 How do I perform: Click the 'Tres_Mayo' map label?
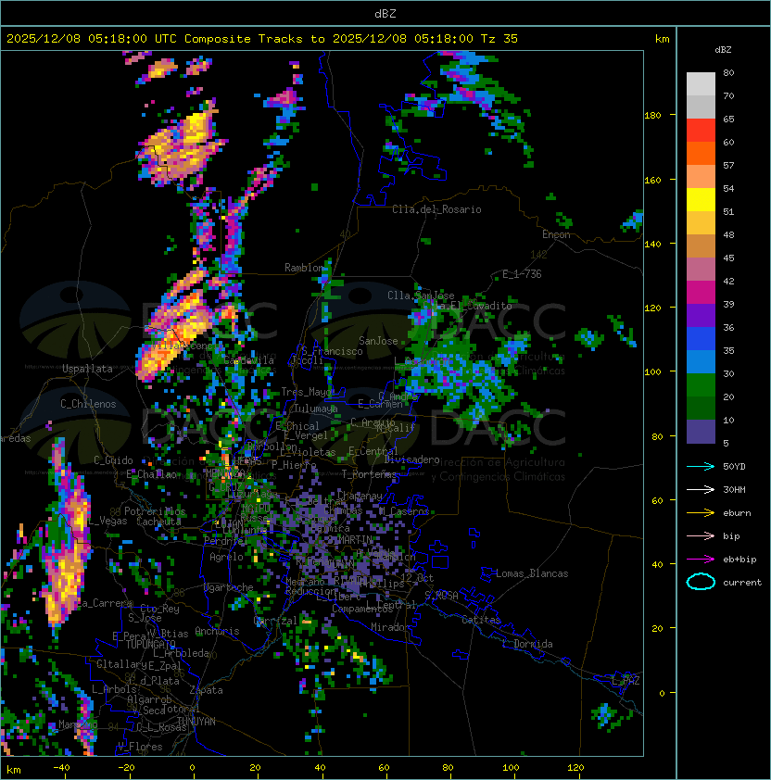coord(307,392)
